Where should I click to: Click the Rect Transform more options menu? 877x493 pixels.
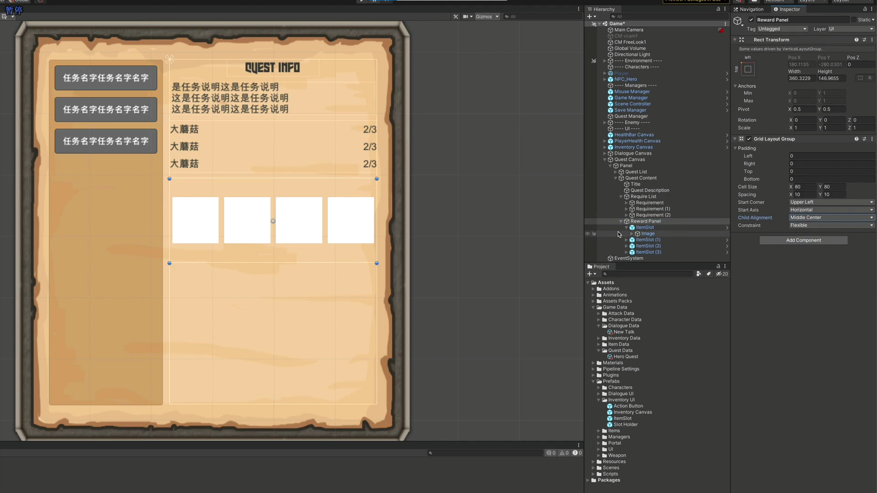click(x=872, y=40)
